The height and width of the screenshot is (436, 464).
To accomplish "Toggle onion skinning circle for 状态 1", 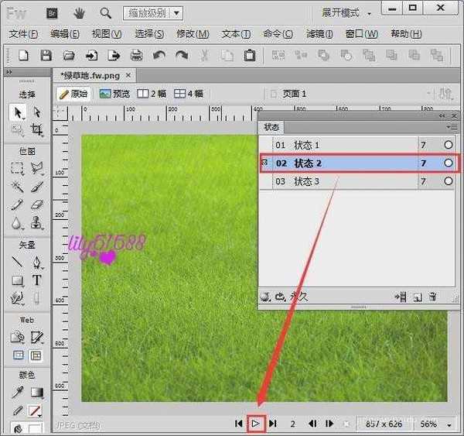I will point(448,145).
